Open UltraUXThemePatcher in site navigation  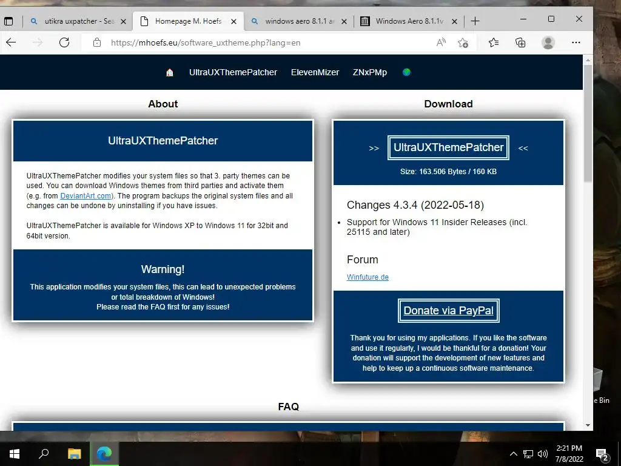point(233,72)
